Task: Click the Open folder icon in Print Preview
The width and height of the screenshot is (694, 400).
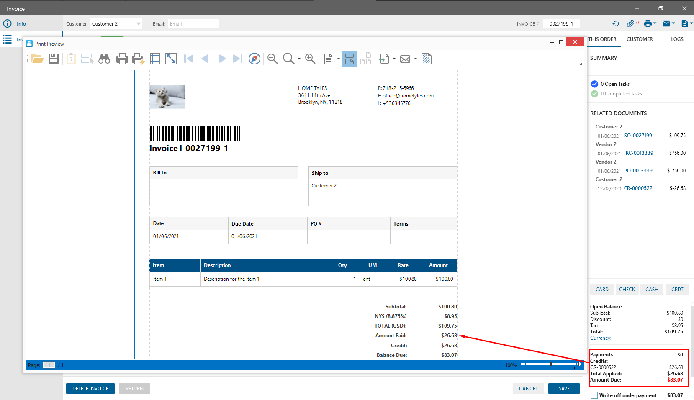Action: click(x=37, y=59)
